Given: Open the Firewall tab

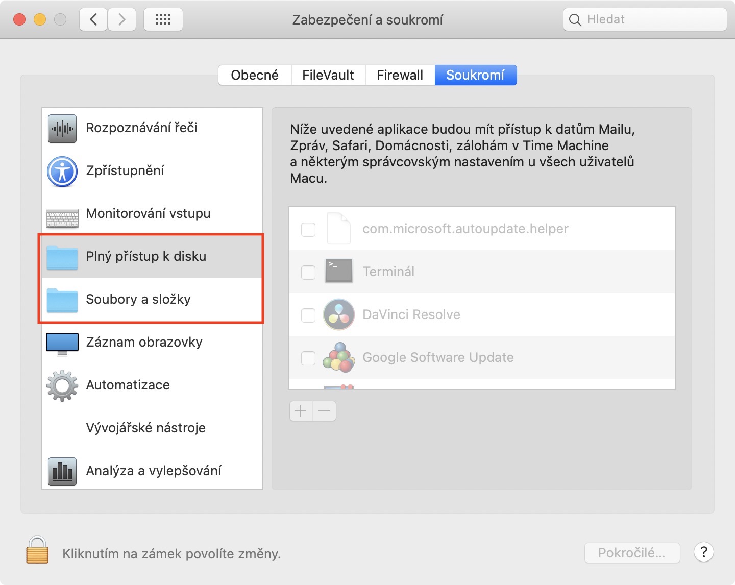Looking at the screenshot, I should pos(400,75).
